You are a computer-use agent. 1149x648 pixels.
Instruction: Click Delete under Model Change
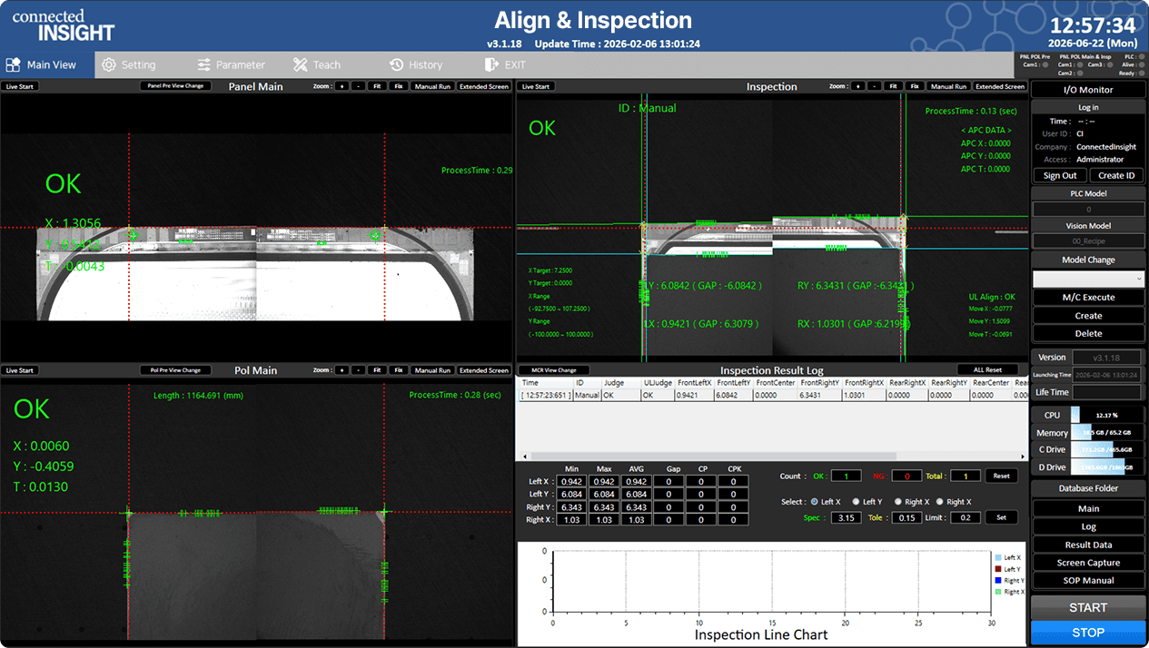coord(1088,334)
